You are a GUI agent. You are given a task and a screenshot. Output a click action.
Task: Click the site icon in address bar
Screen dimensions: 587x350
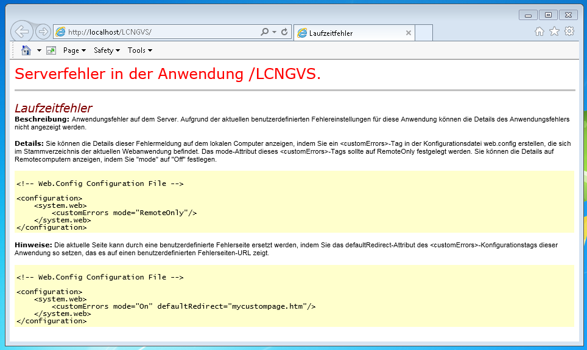click(x=61, y=32)
